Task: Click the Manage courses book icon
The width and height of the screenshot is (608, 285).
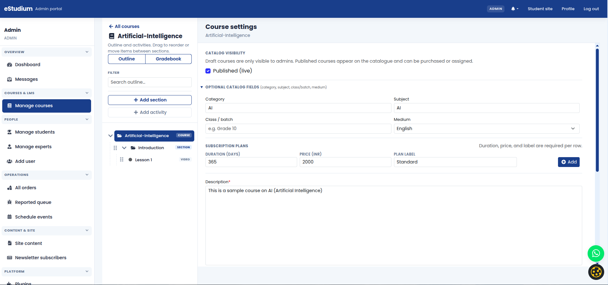Action: (x=10, y=106)
